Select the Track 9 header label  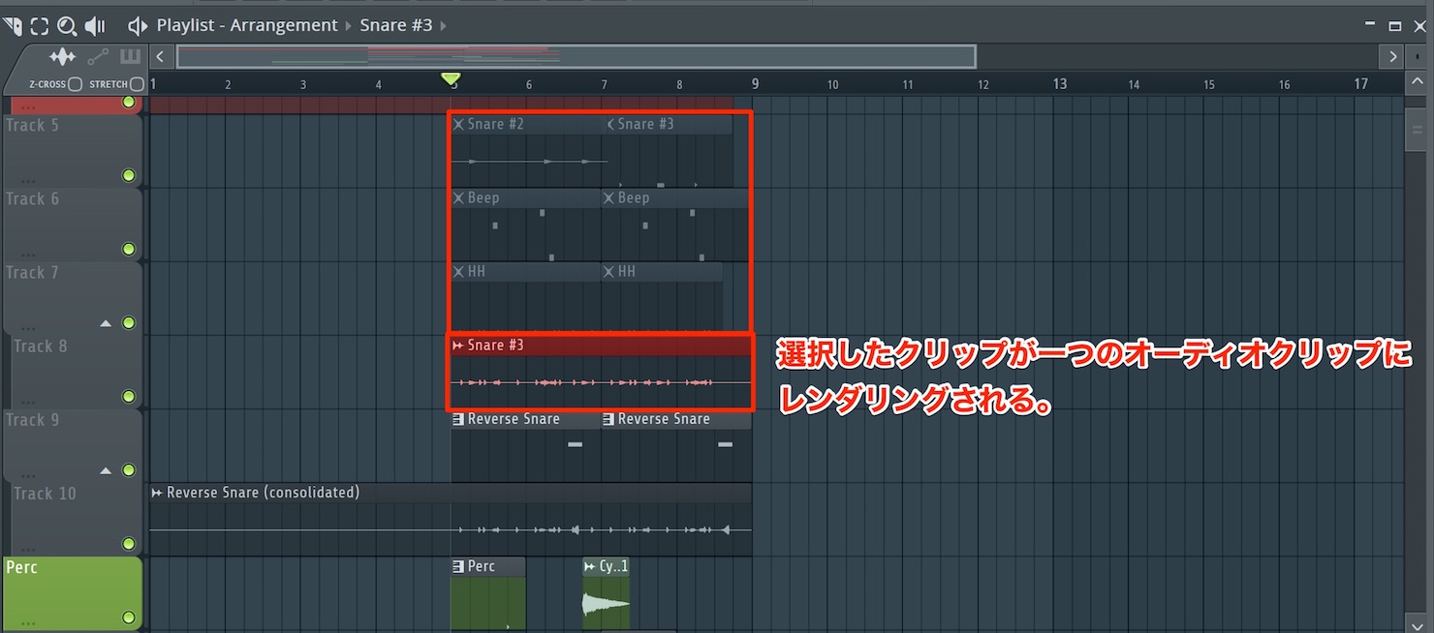click(x=32, y=419)
